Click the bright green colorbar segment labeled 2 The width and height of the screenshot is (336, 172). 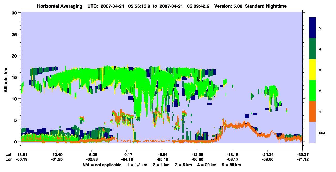(312, 91)
